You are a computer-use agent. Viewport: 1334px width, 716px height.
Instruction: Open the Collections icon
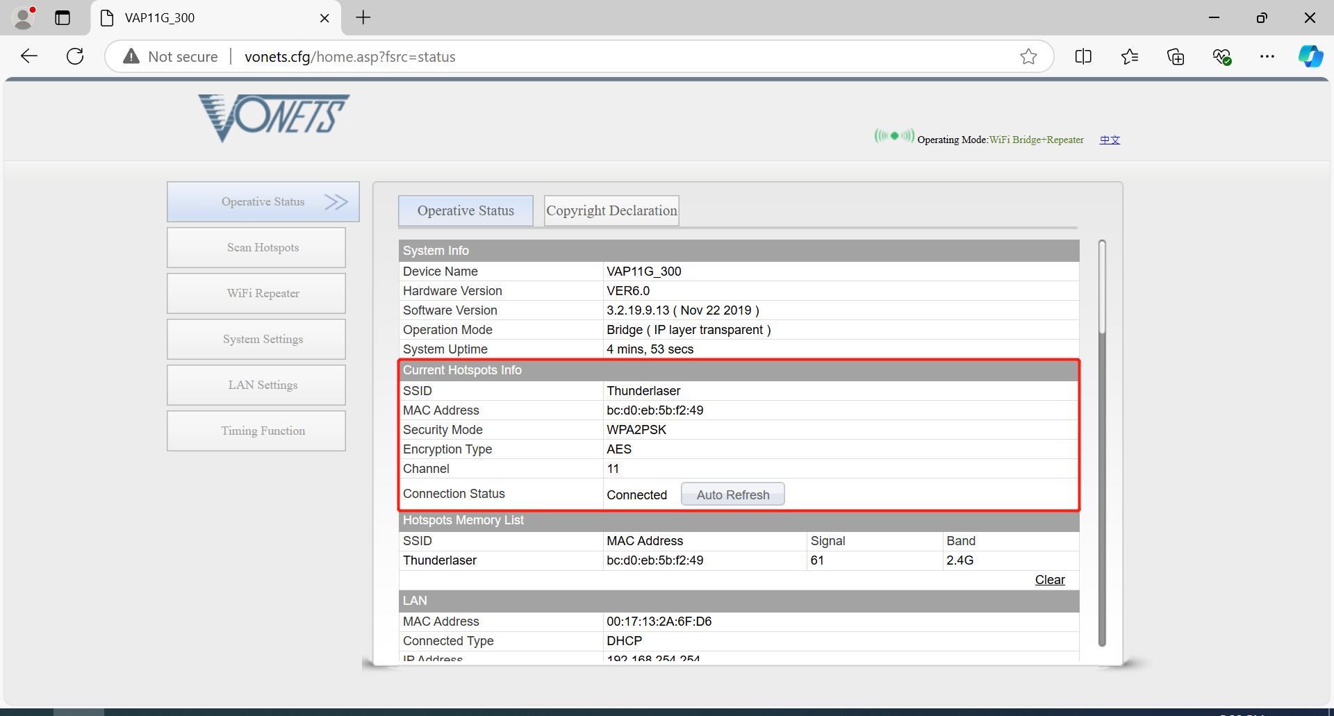tap(1176, 56)
